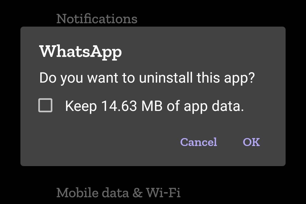This screenshot has height=204, width=306.
Task: Enable keeping 14.63 MB of data
Action: point(45,106)
